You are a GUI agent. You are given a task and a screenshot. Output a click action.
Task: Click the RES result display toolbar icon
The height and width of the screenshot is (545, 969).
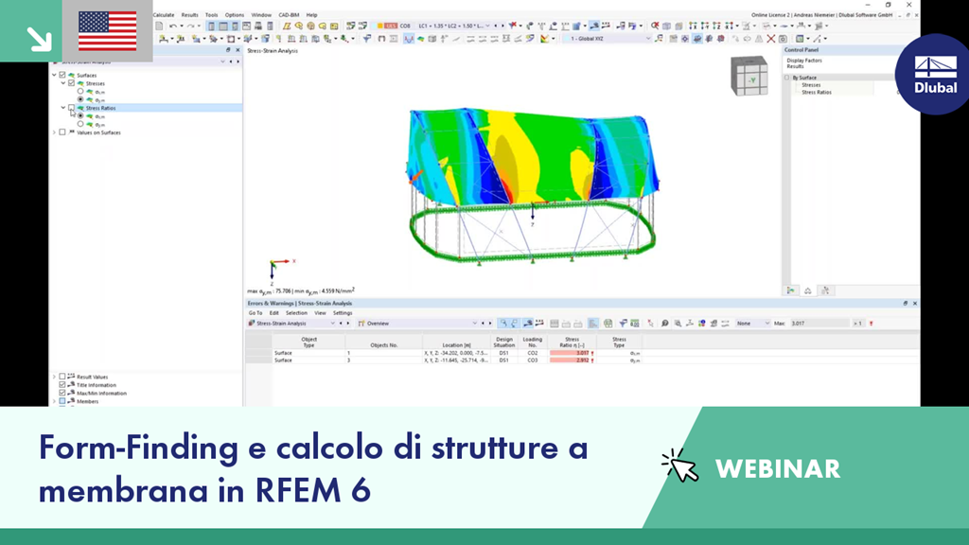click(389, 26)
